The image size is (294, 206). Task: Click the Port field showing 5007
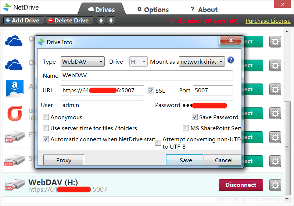tap(213, 90)
